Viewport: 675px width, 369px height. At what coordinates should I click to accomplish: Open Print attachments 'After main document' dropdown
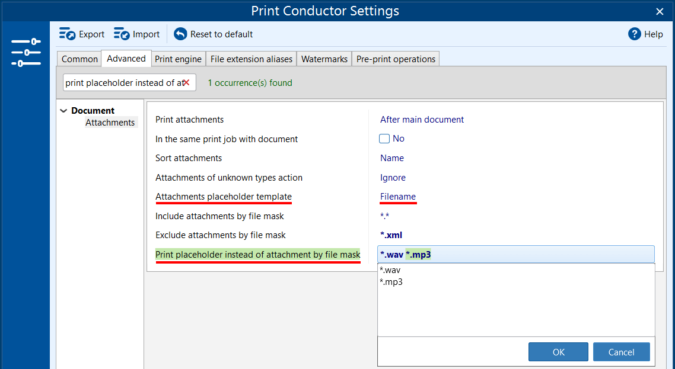pyautogui.click(x=422, y=120)
